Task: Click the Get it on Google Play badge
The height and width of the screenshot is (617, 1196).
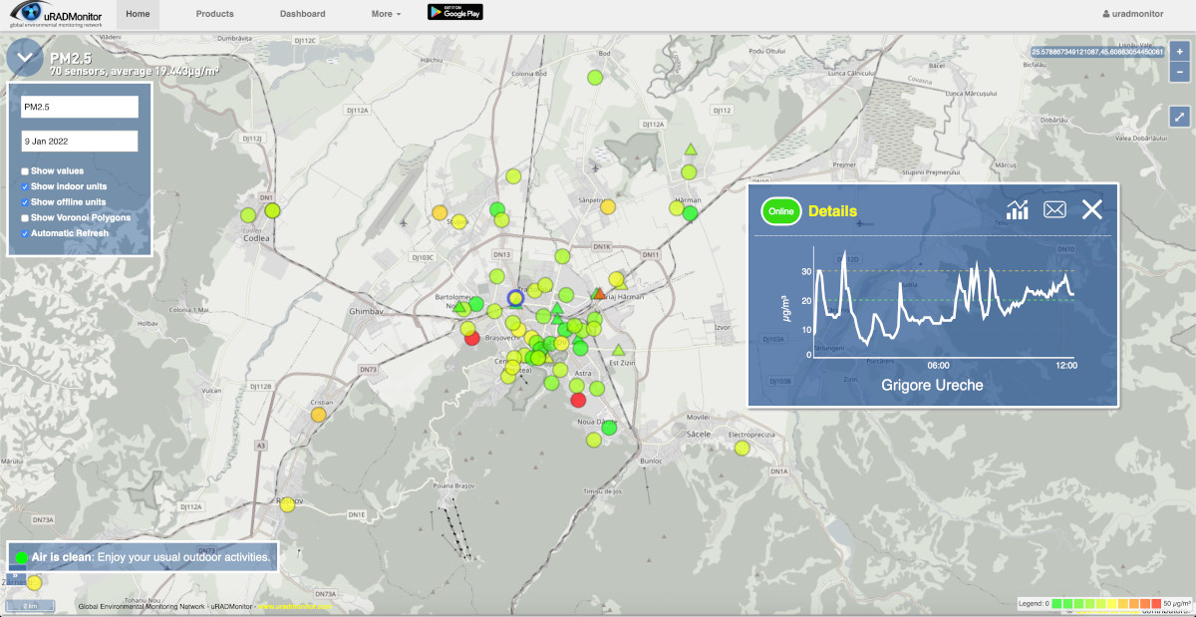Action: click(x=455, y=13)
